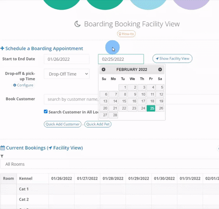
Task: Click the filter funnel icon
Action: 2,156
